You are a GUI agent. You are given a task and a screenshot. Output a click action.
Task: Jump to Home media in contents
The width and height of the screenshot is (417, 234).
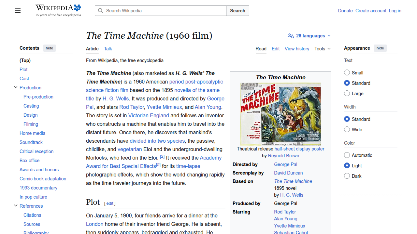pos(32,133)
